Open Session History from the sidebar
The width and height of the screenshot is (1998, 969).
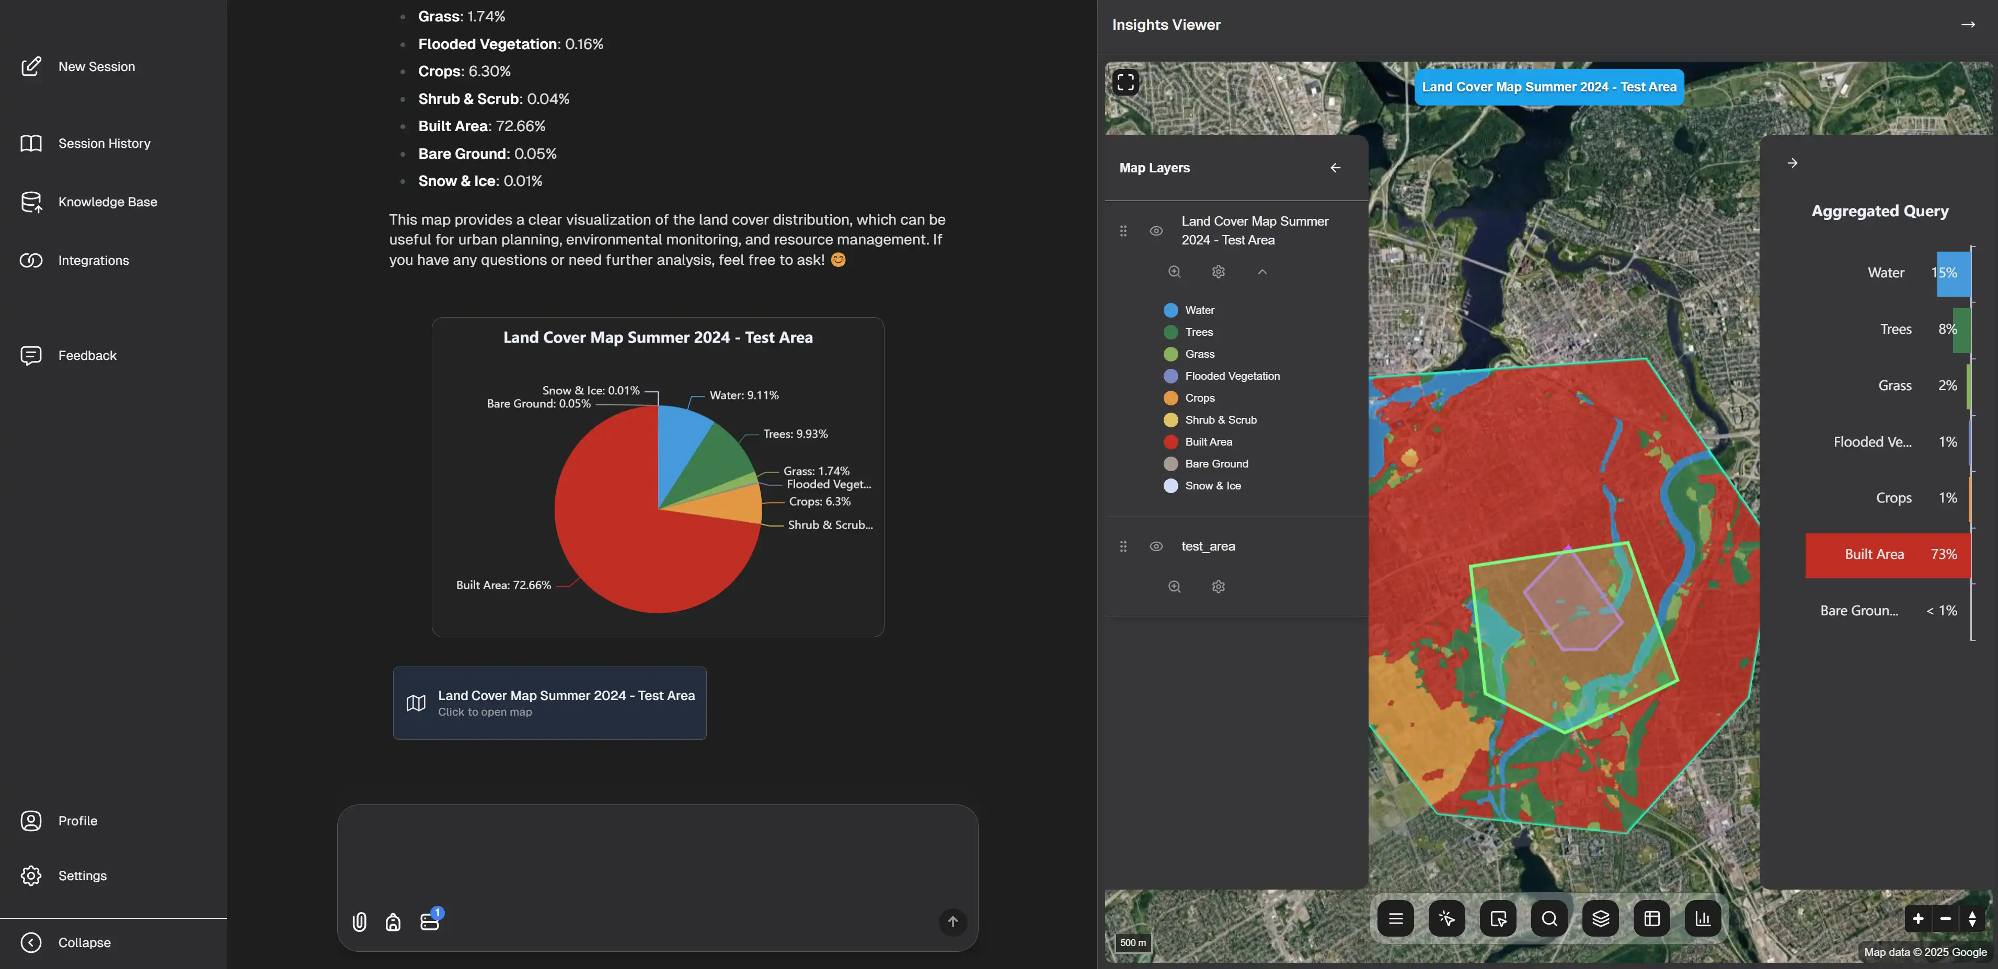pyautogui.click(x=104, y=144)
